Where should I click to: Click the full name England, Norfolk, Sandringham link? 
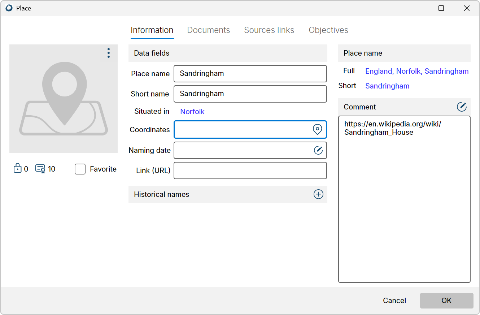417,71
